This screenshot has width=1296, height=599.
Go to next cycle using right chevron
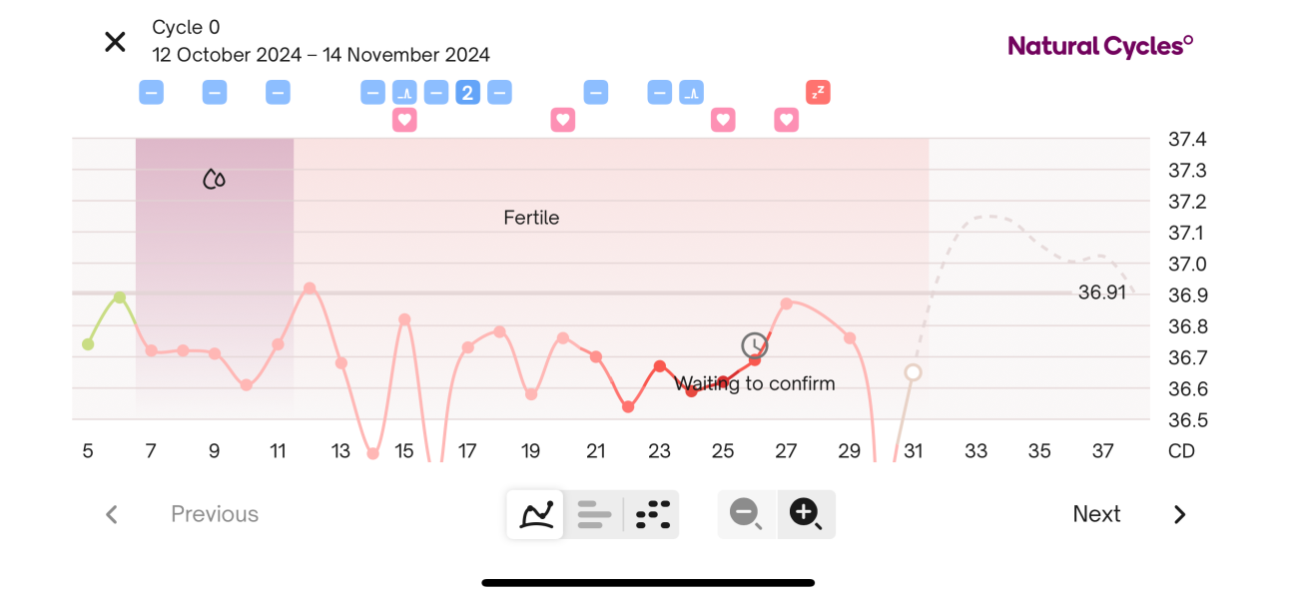coord(1179,514)
